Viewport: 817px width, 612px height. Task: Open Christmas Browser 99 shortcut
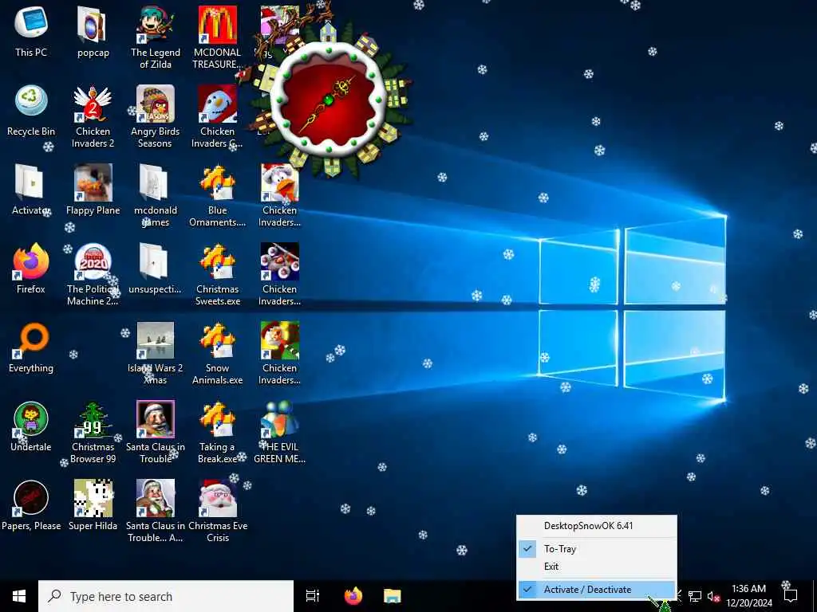[93, 433]
